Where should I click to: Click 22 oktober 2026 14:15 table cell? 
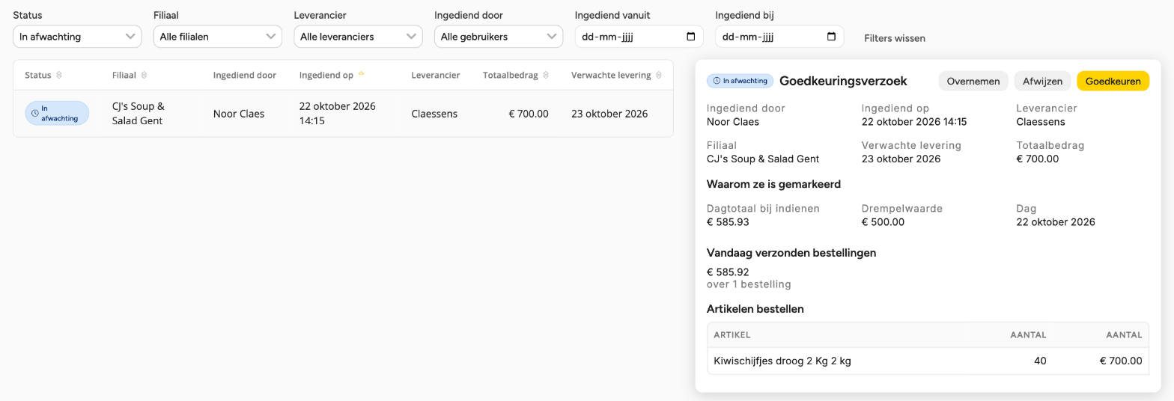(337, 114)
